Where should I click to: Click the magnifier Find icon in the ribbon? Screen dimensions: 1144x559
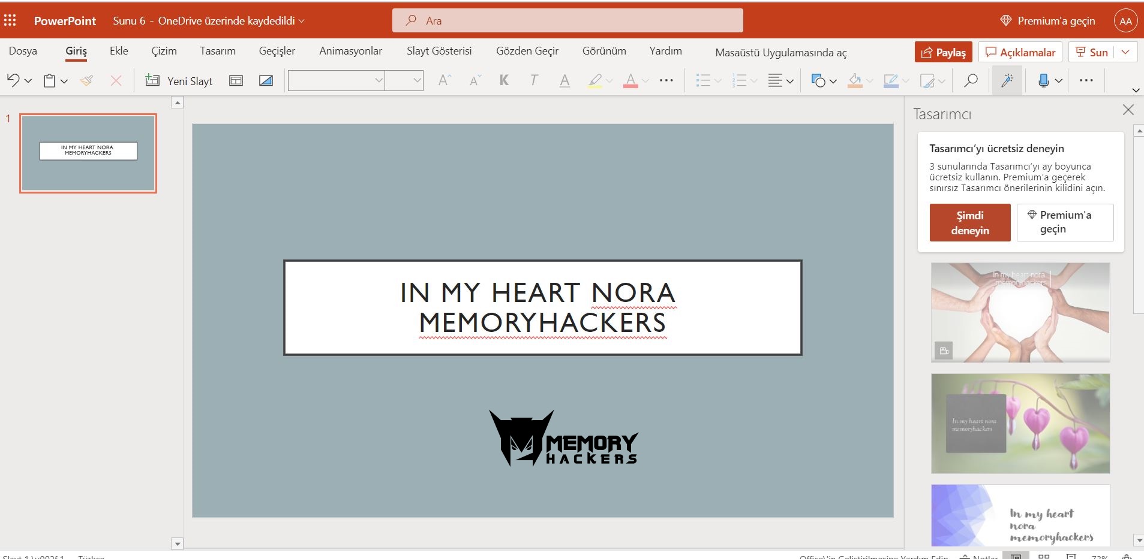point(971,80)
